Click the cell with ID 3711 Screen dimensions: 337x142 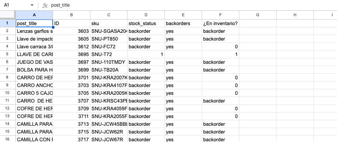coord(72,116)
